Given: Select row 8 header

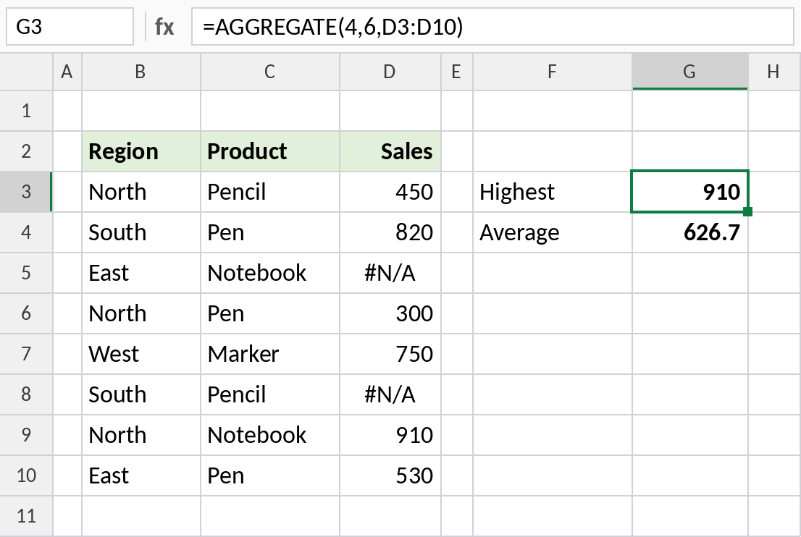Looking at the screenshot, I should (x=26, y=394).
